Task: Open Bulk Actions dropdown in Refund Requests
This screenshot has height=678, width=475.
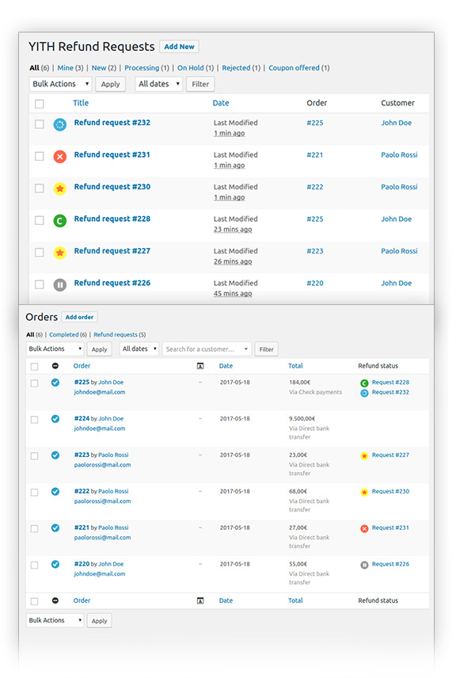Action: pos(61,84)
